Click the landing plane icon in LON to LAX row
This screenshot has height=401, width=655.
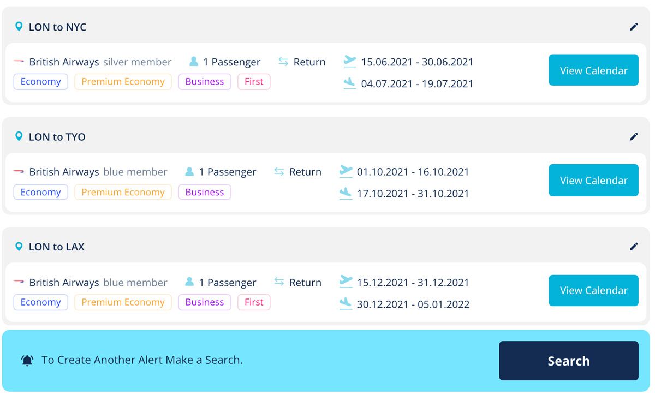pos(346,304)
